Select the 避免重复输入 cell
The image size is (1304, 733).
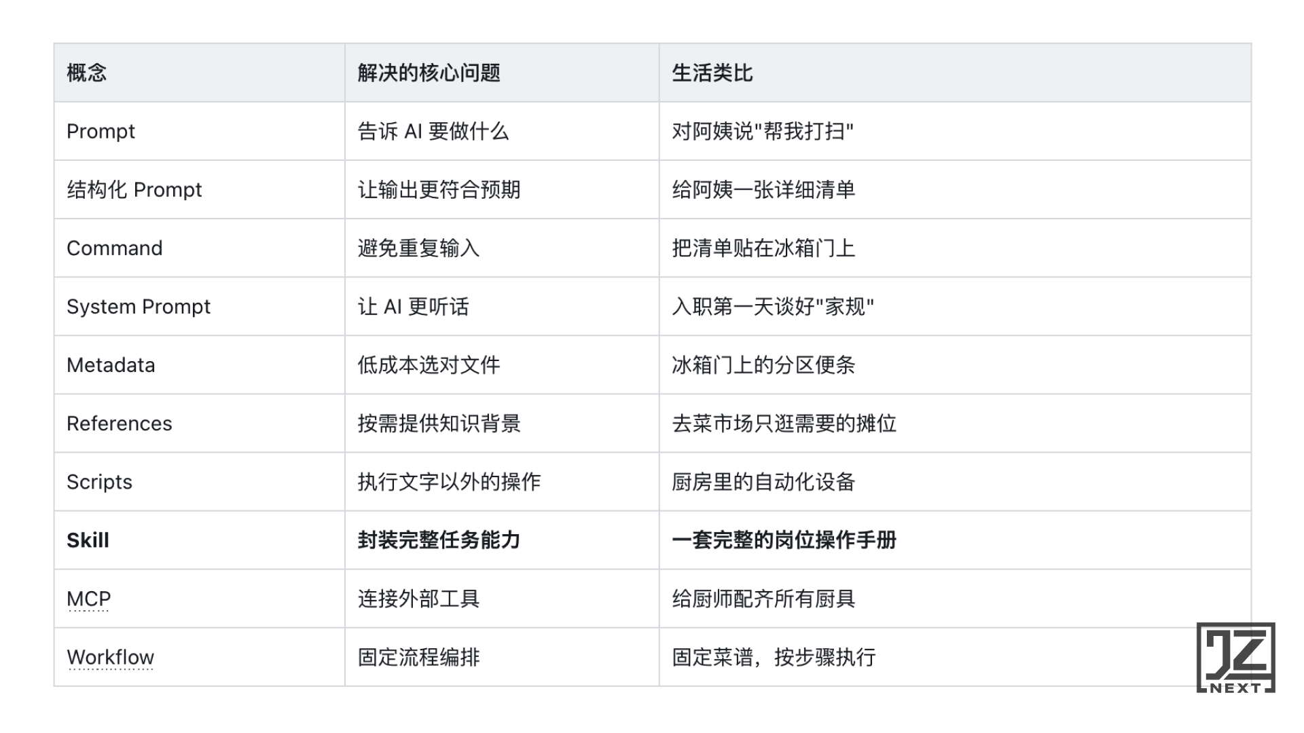tap(419, 248)
